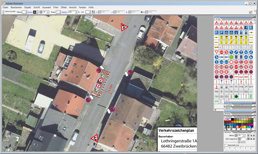Pick the green circular sign symbol
Image resolution: width=258 pixels, height=154 pixels.
pyautogui.click(x=231, y=57)
